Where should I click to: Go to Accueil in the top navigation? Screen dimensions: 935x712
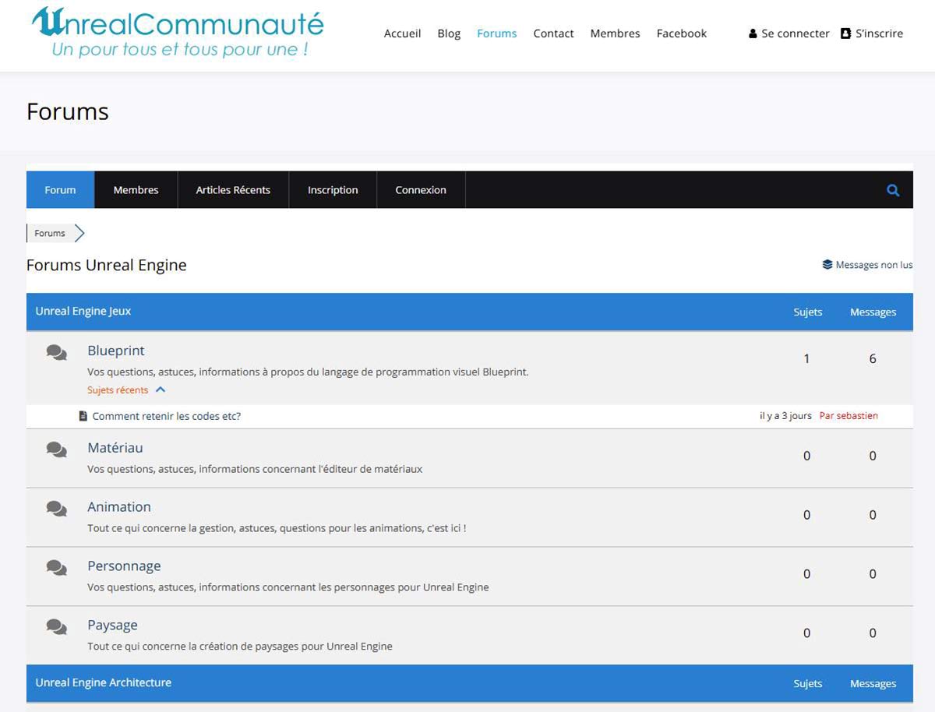click(x=403, y=33)
